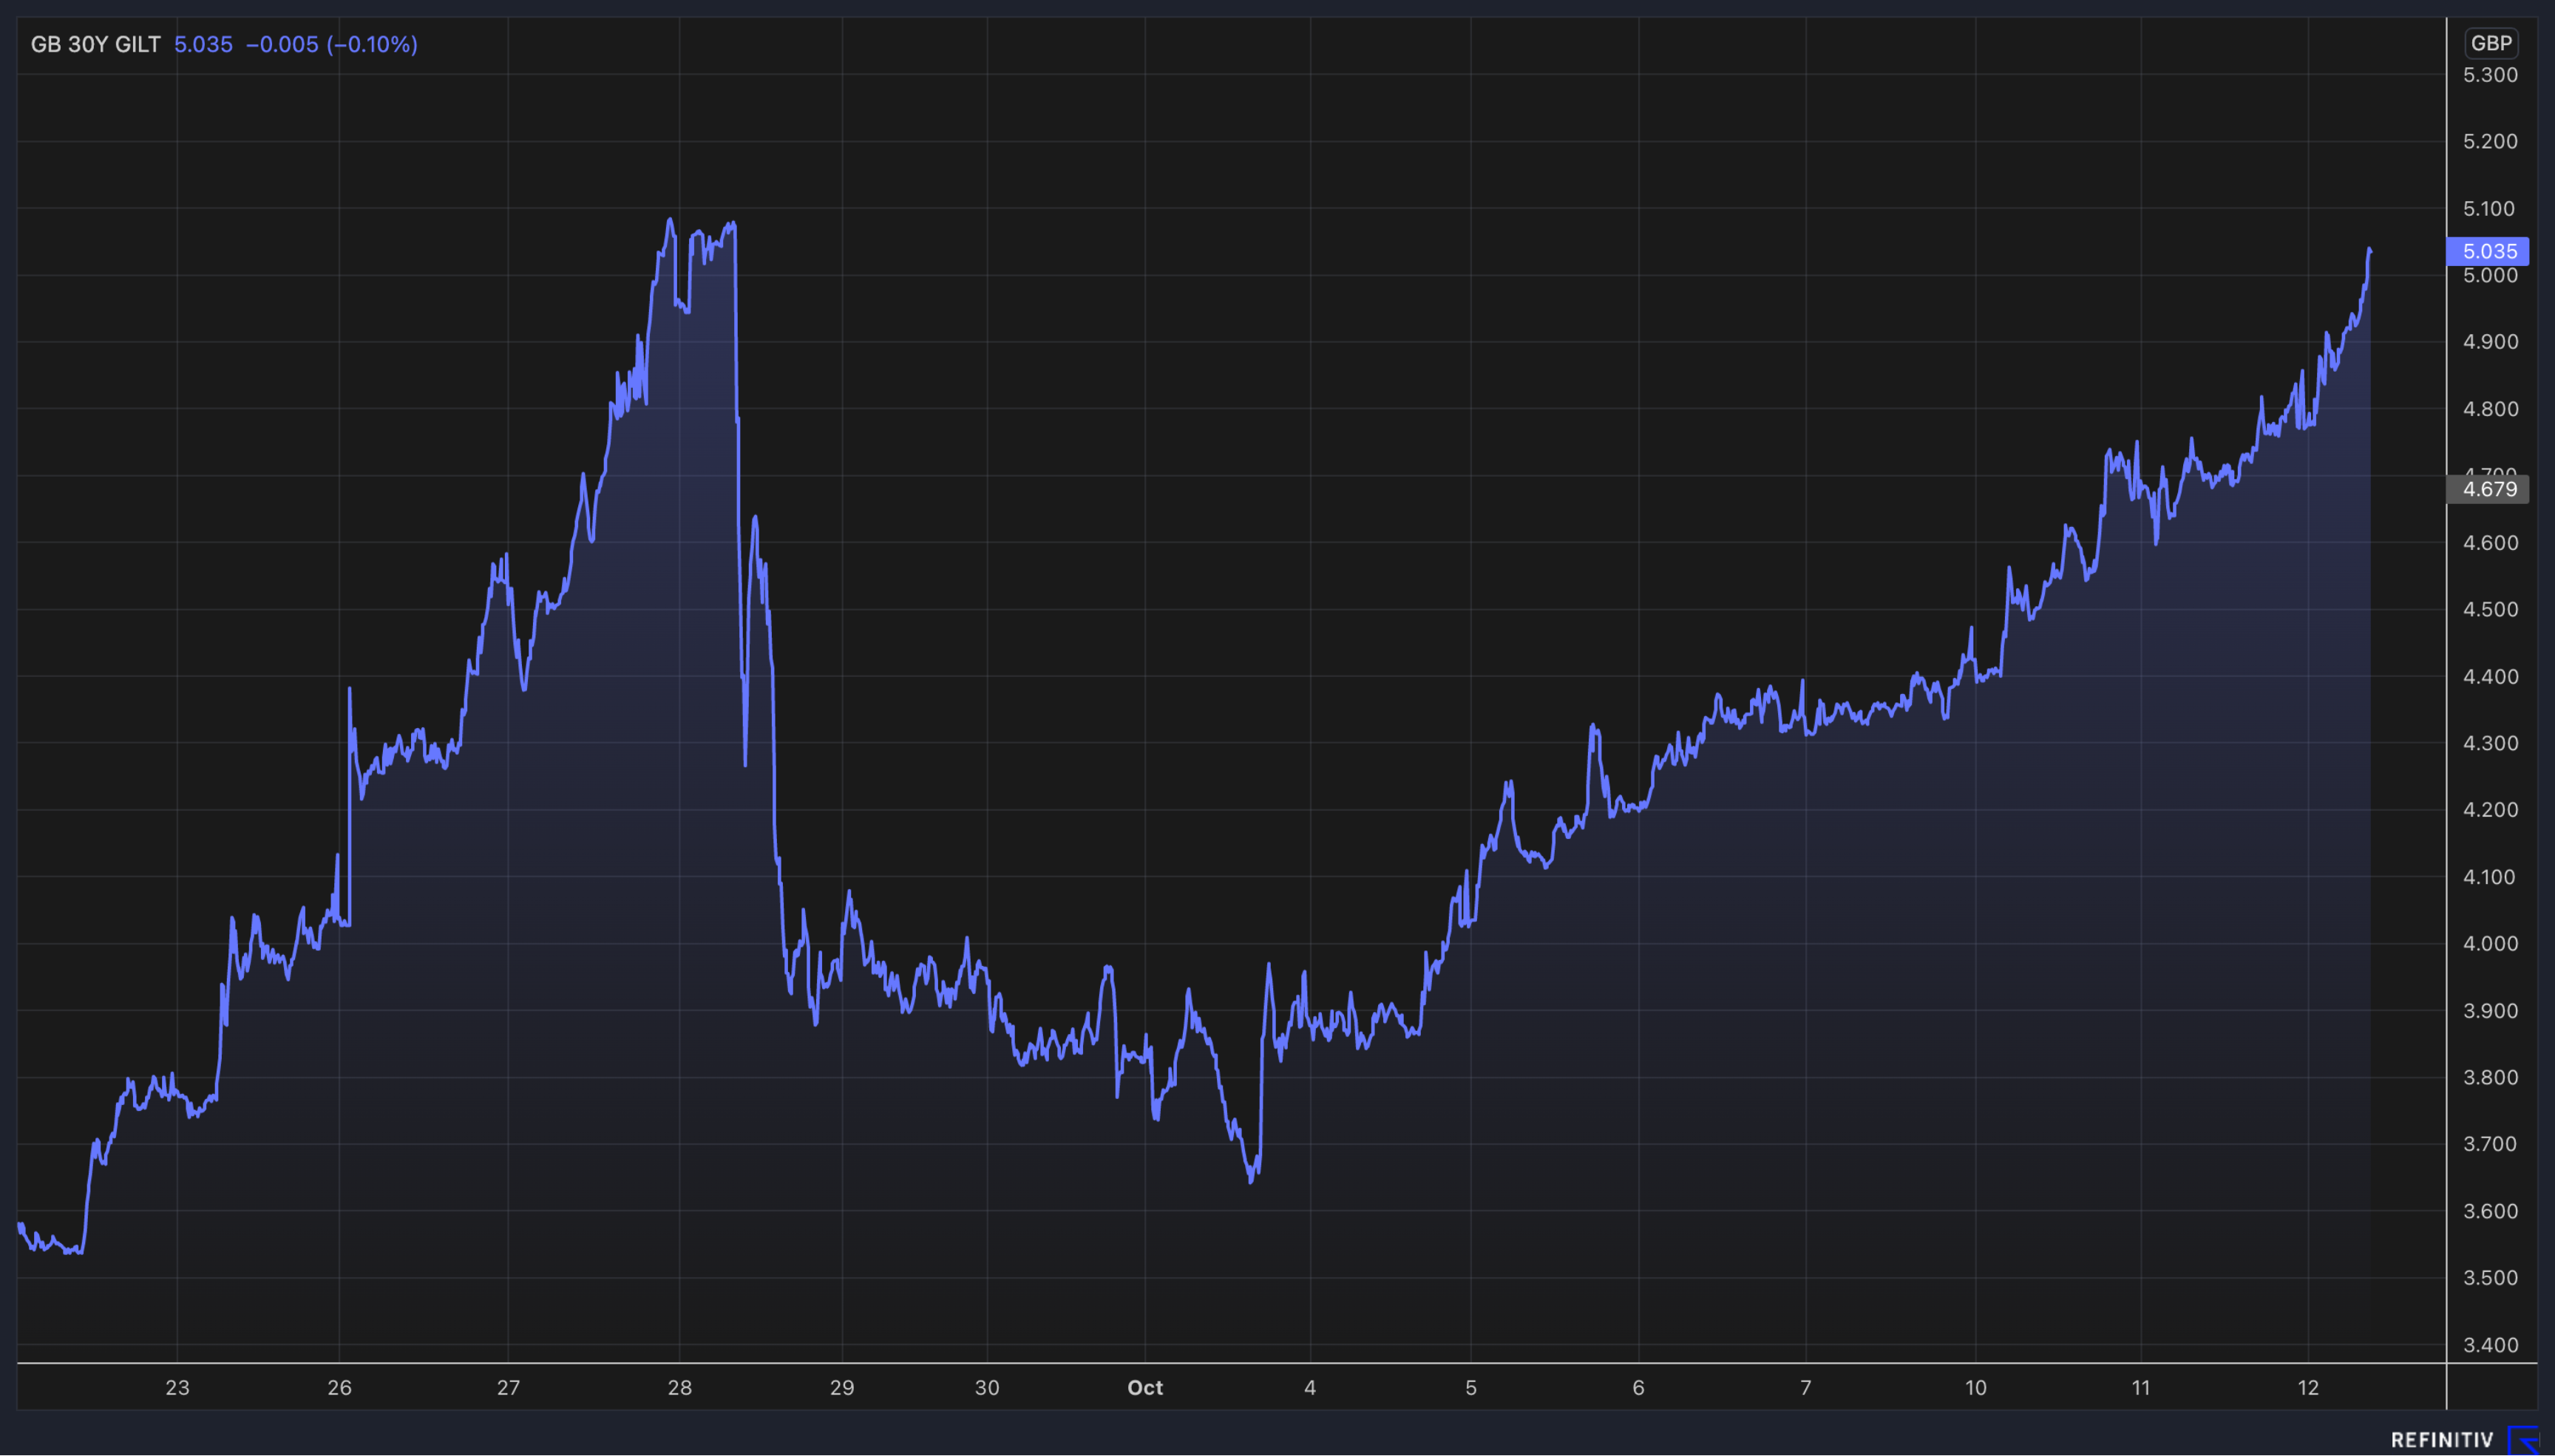Click the 12 date label on time axis

point(2308,1388)
